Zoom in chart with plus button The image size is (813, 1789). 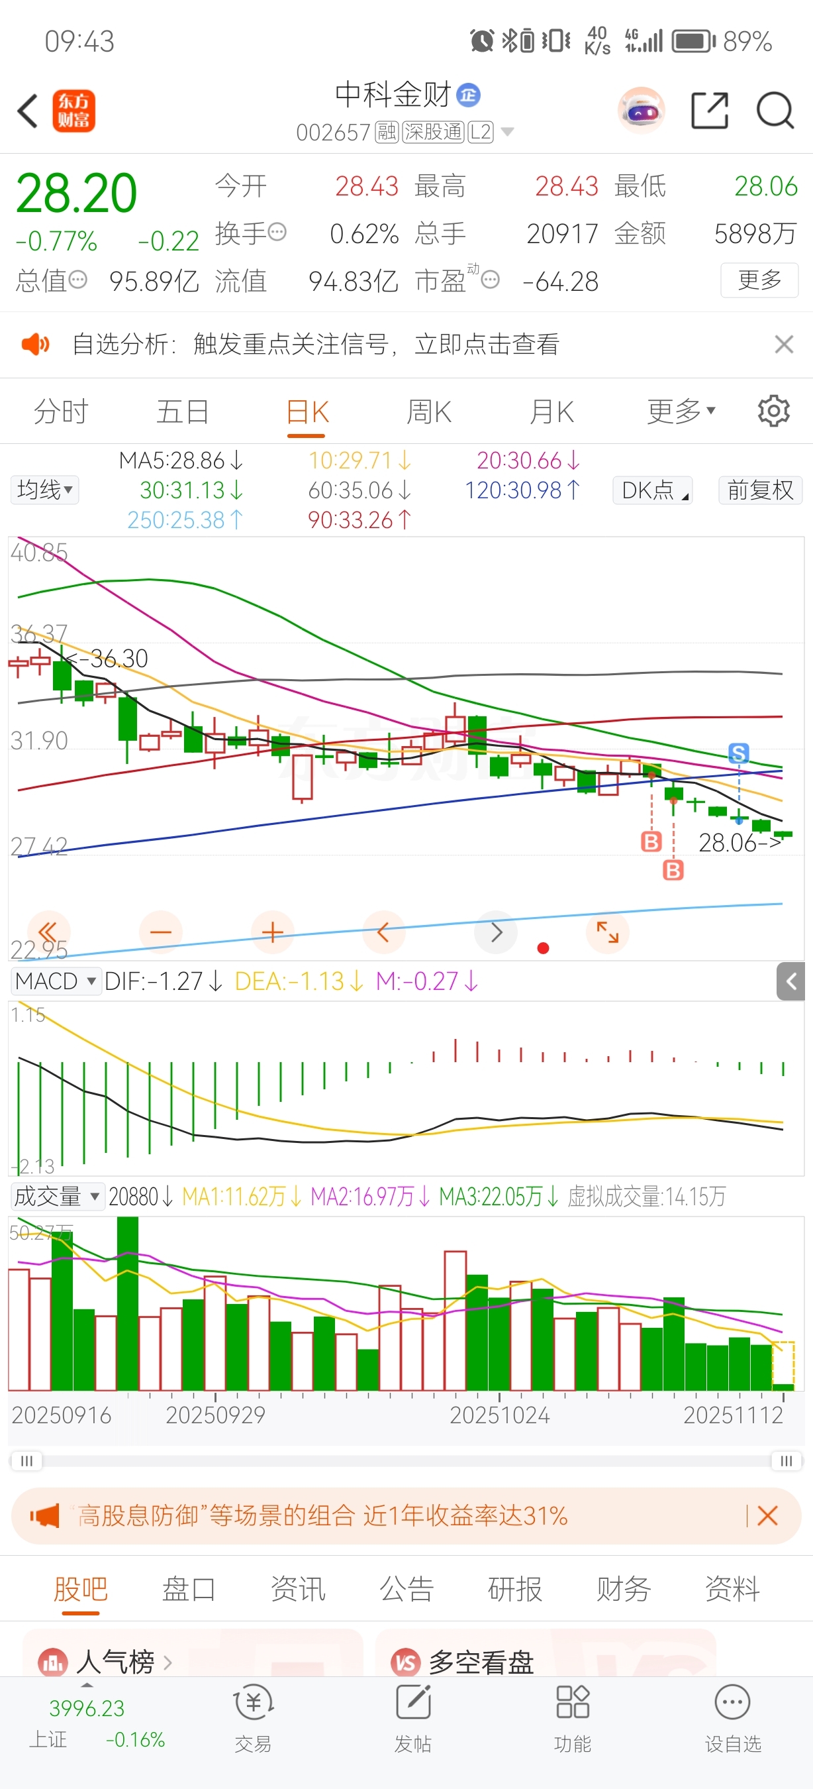tap(273, 932)
